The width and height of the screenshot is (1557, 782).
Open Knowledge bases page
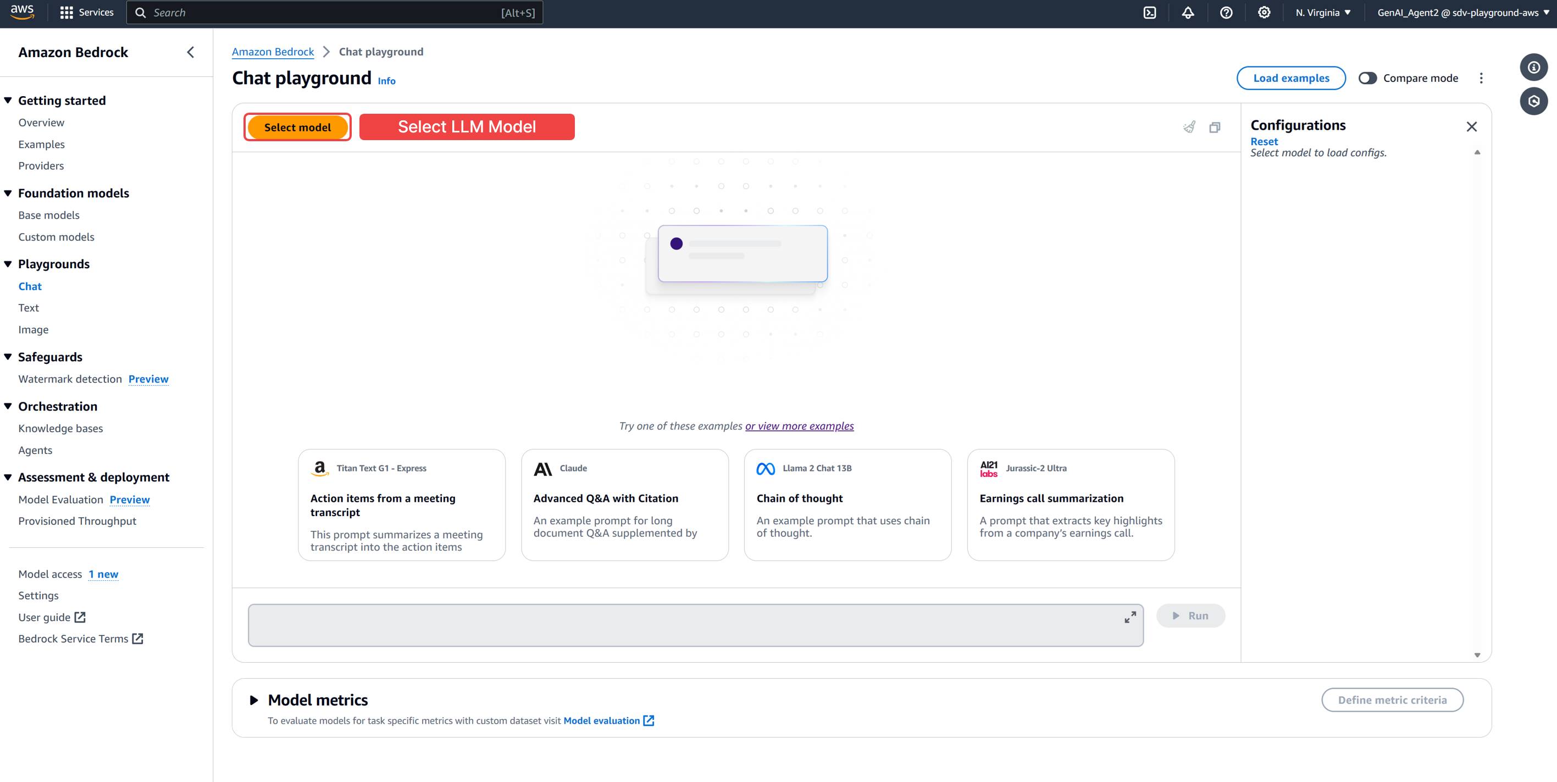[x=60, y=429]
